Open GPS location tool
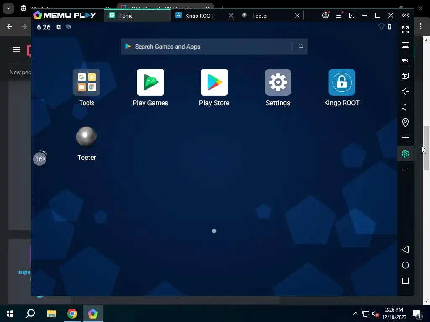430x322 pixels. tap(405, 122)
